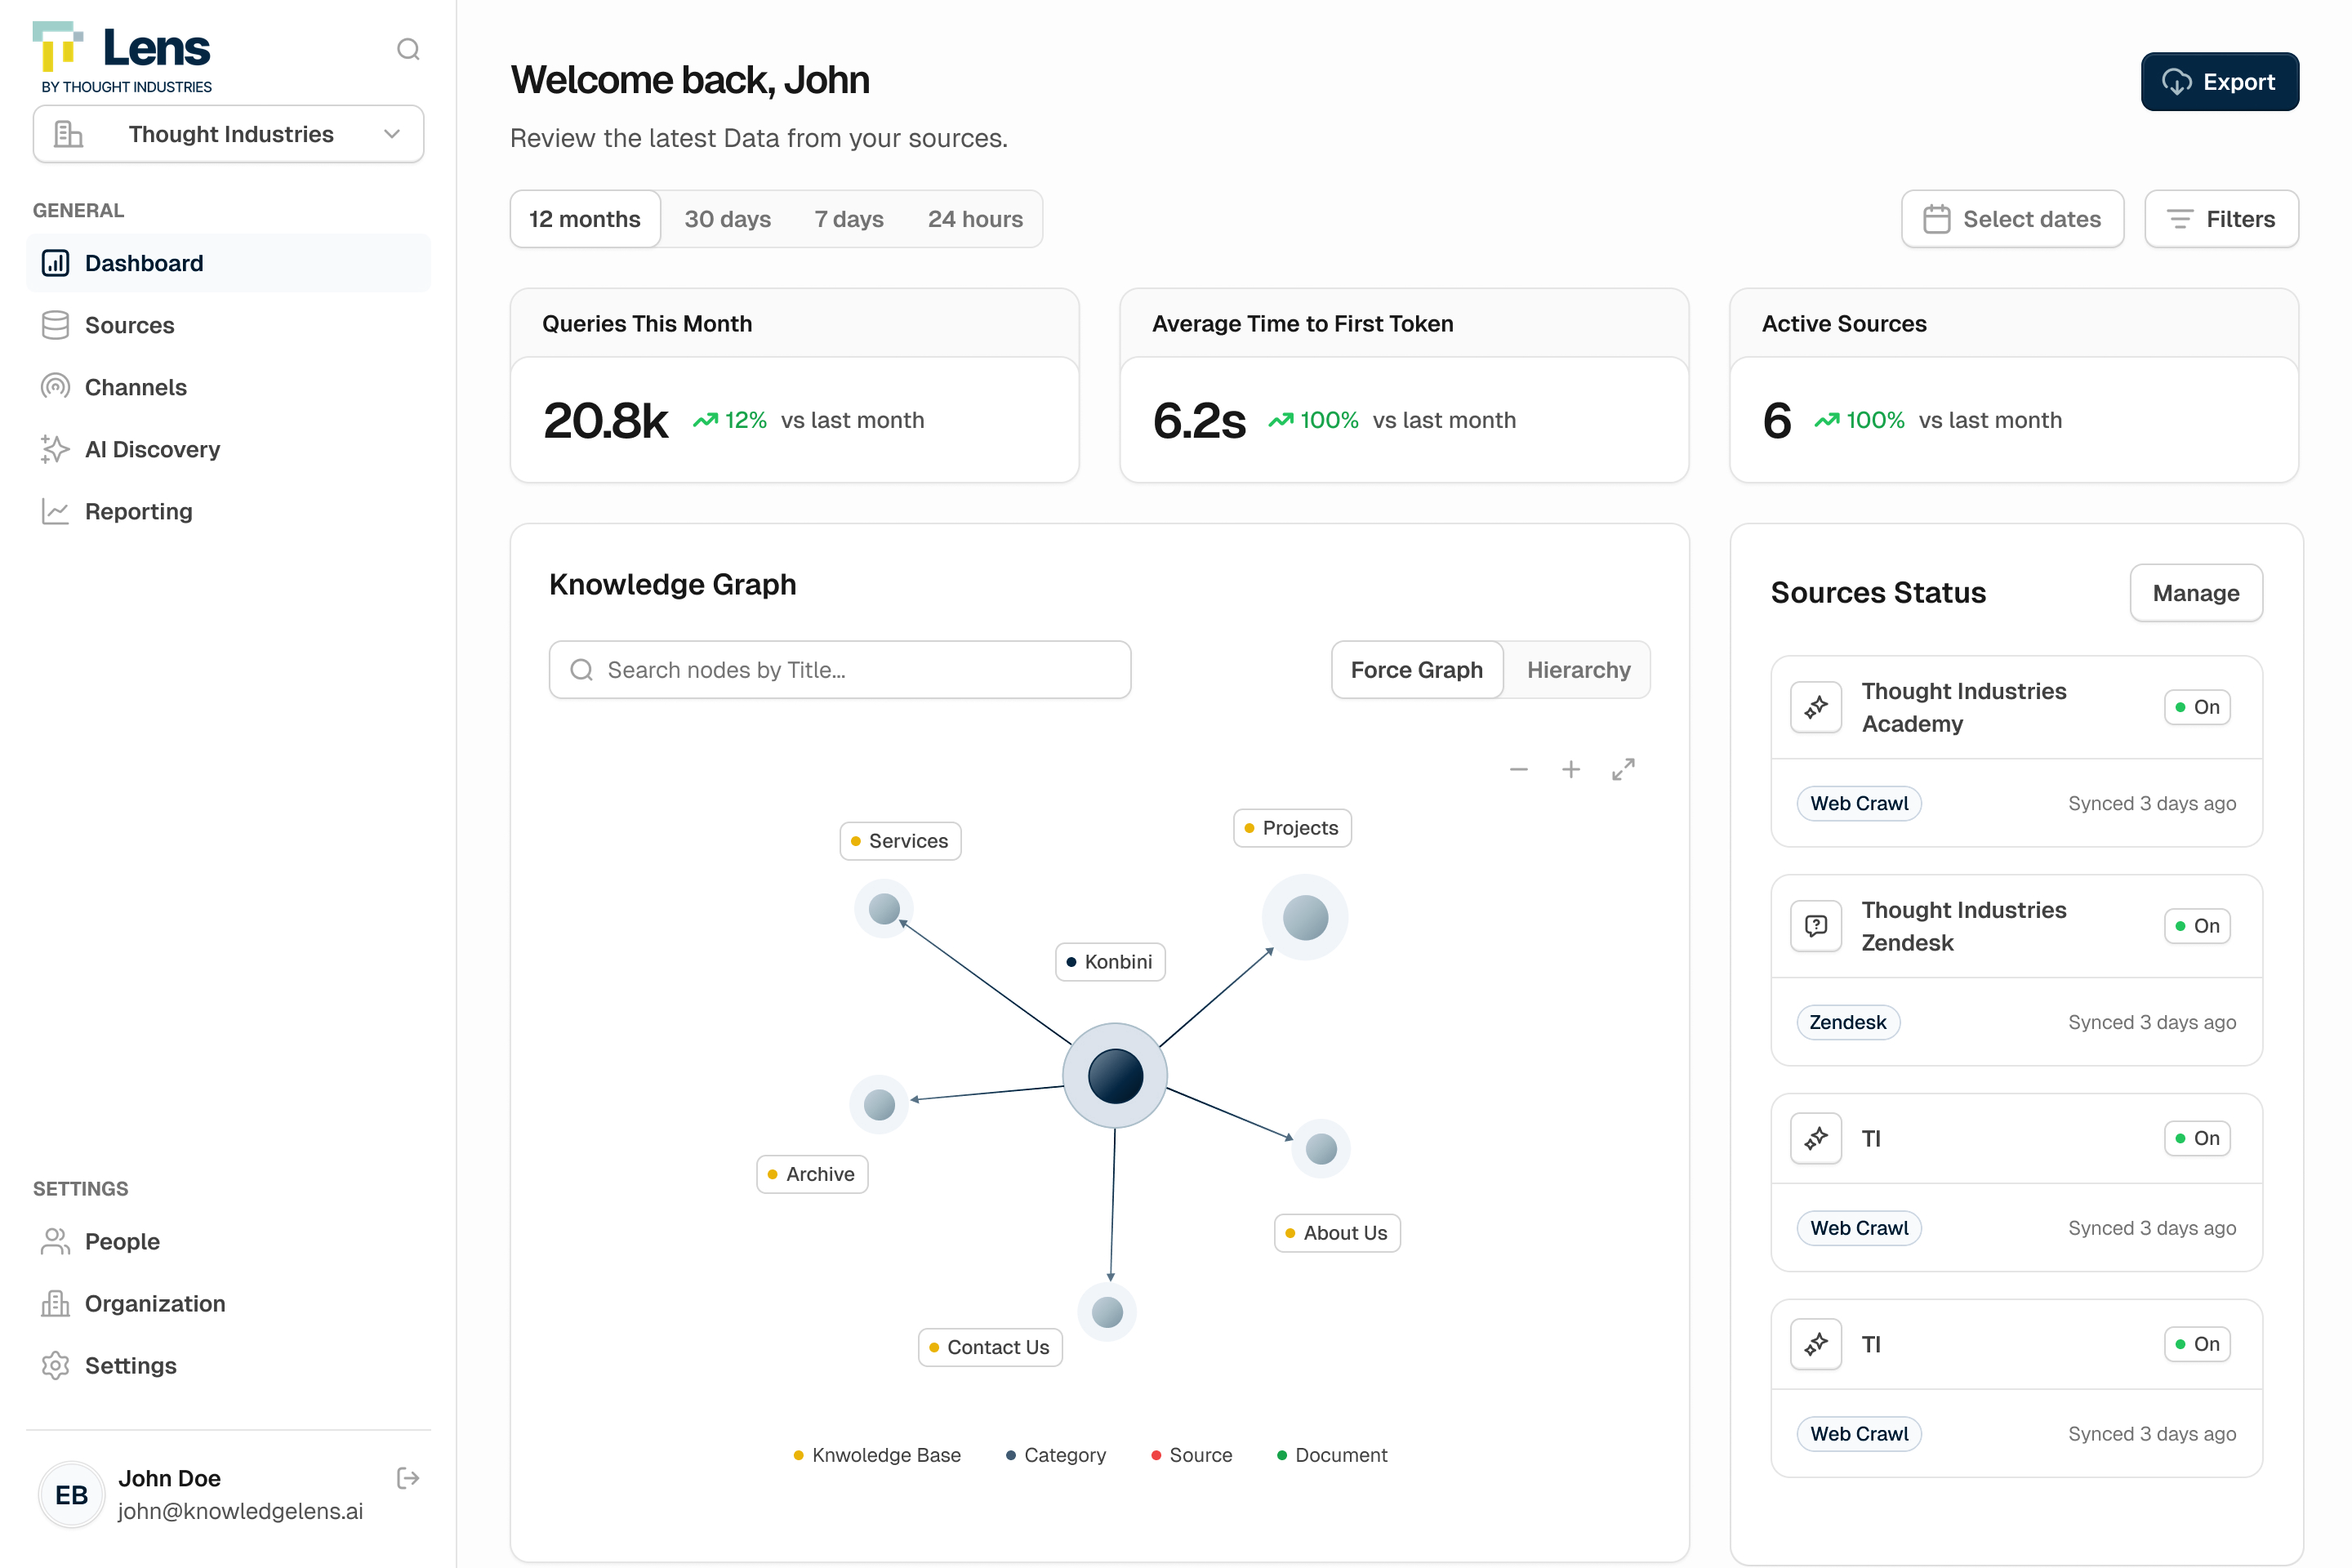Open the Dashboard page
Image resolution: width=2352 pixels, height=1568 pixels.
[x=228, y=263]
